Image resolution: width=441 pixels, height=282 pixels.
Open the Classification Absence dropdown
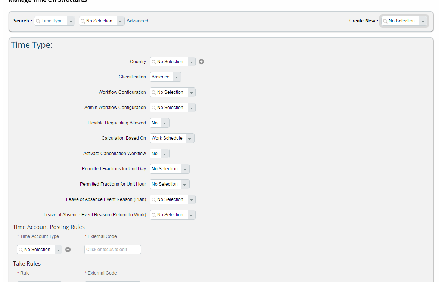tap(177, 77)
